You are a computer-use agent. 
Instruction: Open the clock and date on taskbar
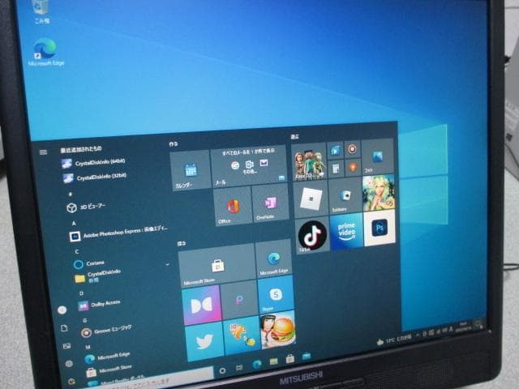click(463, 327)
